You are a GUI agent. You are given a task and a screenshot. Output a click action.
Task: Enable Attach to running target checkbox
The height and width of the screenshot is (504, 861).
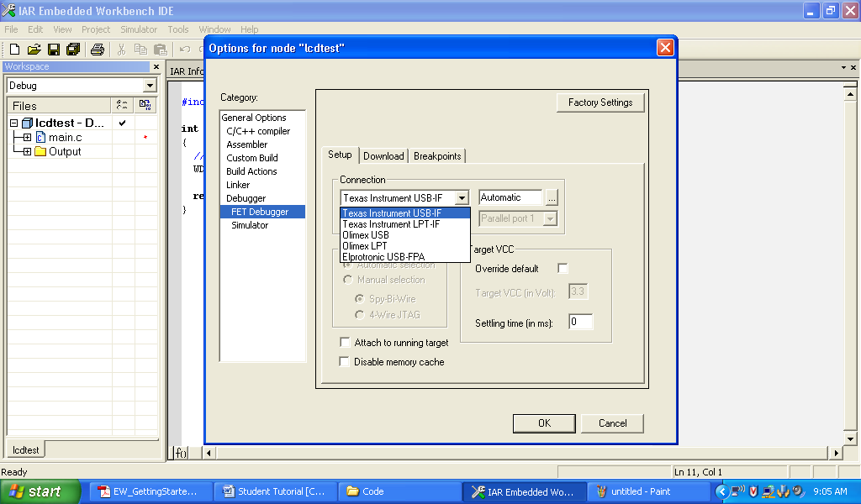[345, 342]
